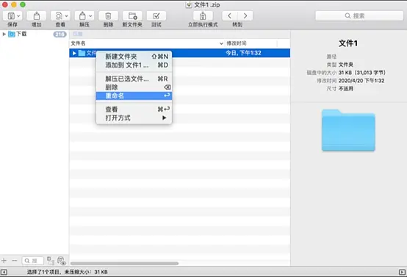This screenshot has width=407, height=277.
Task: Click the archive icon in window title
Action: [189, 4]
